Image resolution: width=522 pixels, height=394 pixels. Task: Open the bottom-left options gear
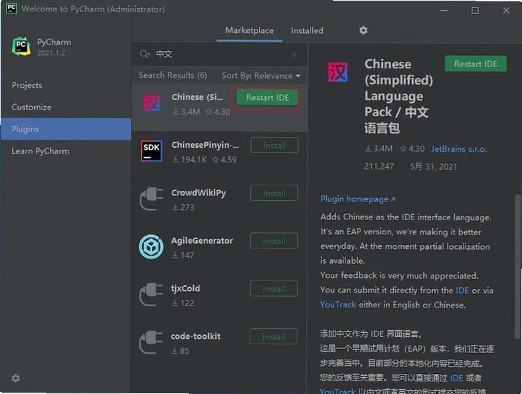15,378
